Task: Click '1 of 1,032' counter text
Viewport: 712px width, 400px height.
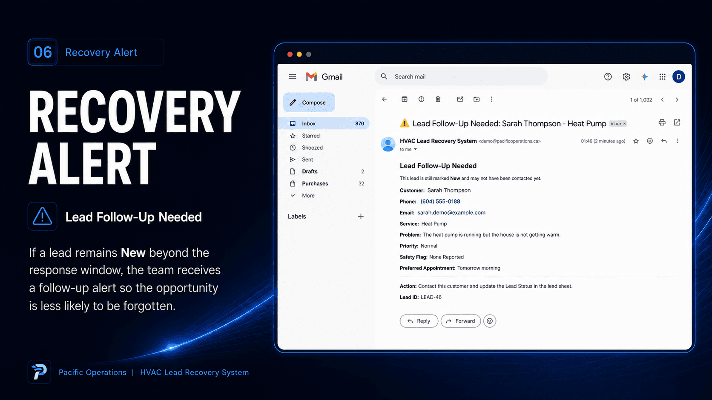Action: point(641,100)
